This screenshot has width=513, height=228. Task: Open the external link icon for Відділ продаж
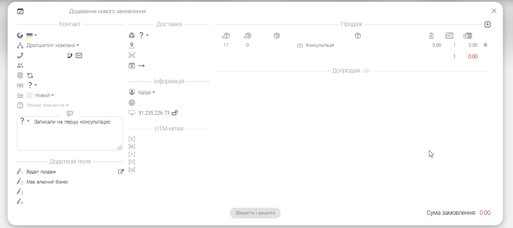(x=121, y=172)
